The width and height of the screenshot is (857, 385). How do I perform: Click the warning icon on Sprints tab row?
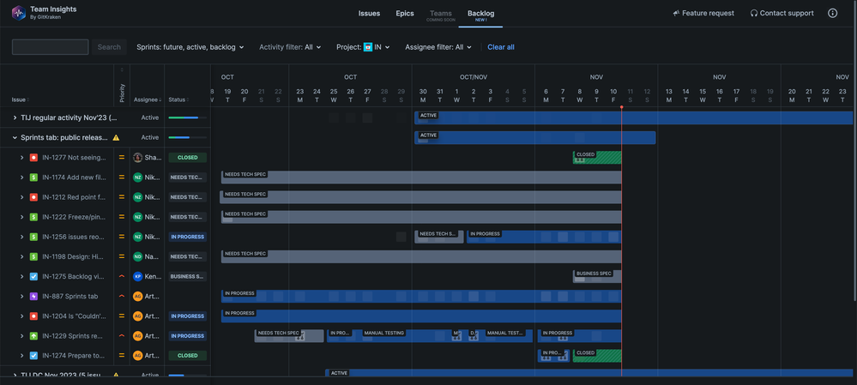116,137
